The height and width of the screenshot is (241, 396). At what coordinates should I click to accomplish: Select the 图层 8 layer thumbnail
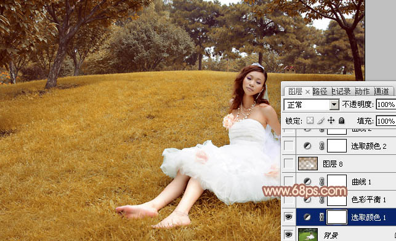coord(308,164)
